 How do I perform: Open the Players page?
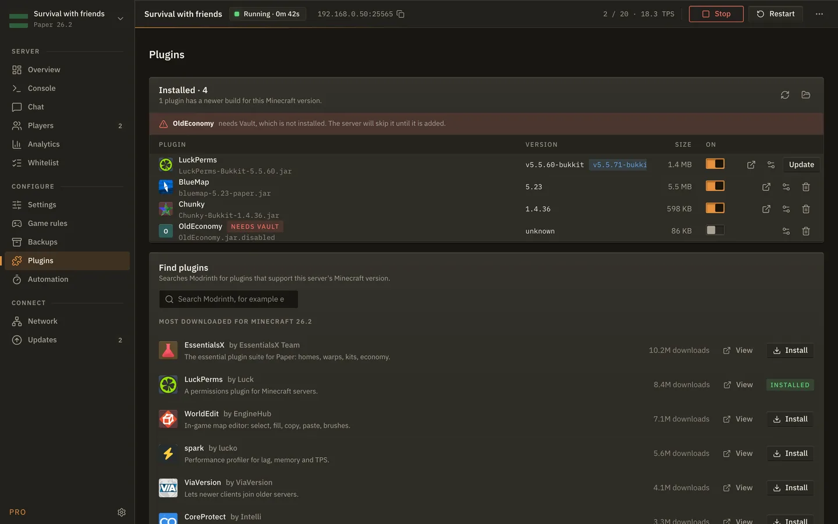(x=68, y=126)
